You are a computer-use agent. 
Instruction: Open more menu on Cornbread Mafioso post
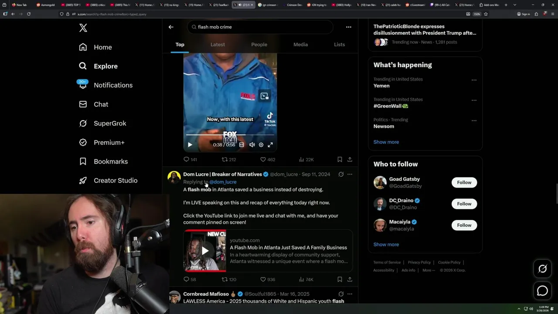[350, 294]
